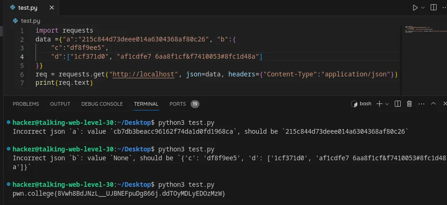Click the import keyword on line 1
This screenshot has height=205, width=447.
click(x=47, y=30)
